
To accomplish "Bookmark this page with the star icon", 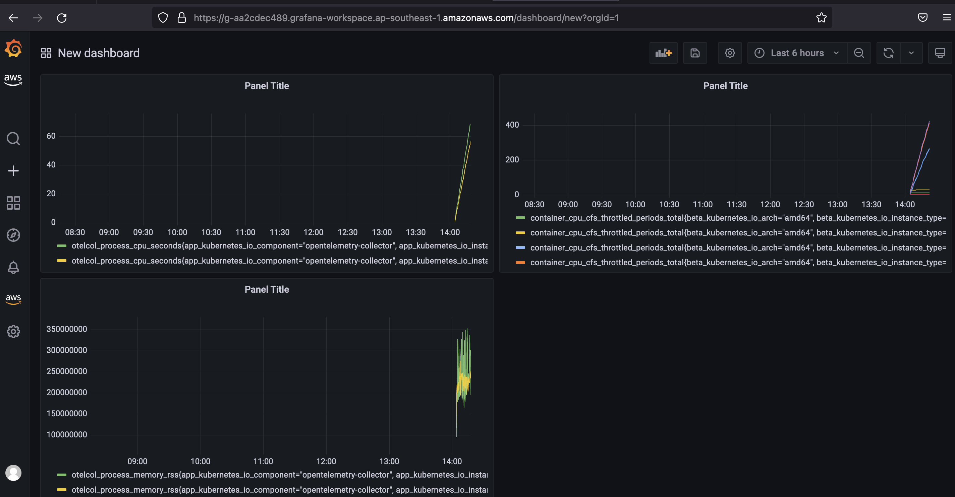I will pos(821,18).
